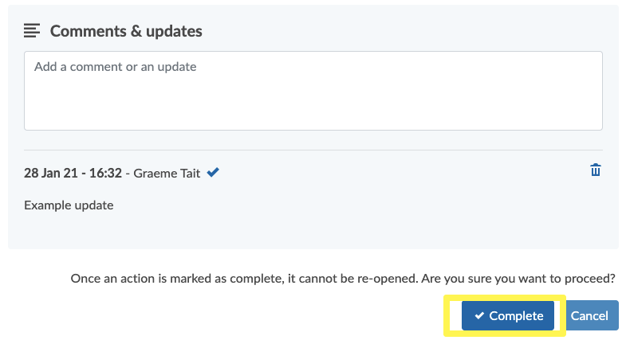Focus the Add a comment or update field
Viewport: 626px width, 340px height.
coord(313,91)
